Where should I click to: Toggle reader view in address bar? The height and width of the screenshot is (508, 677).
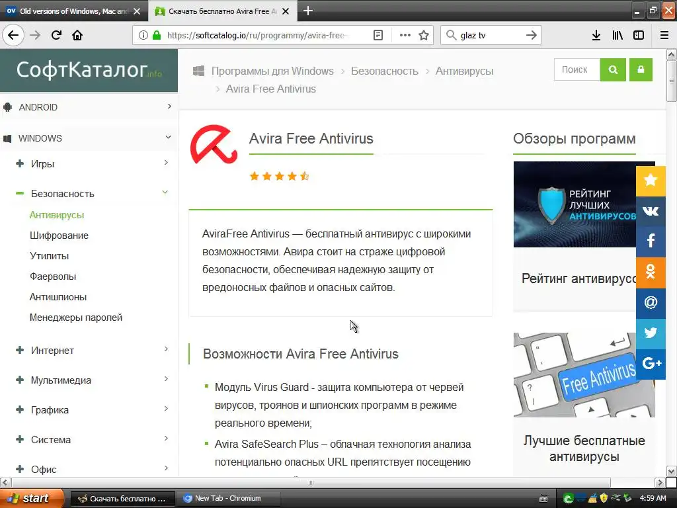(x=378, y=35)
